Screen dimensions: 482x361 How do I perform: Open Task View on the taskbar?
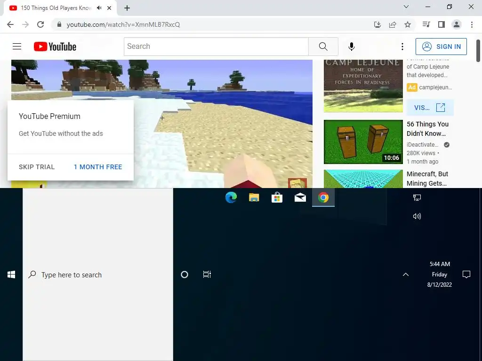point(207,275)
